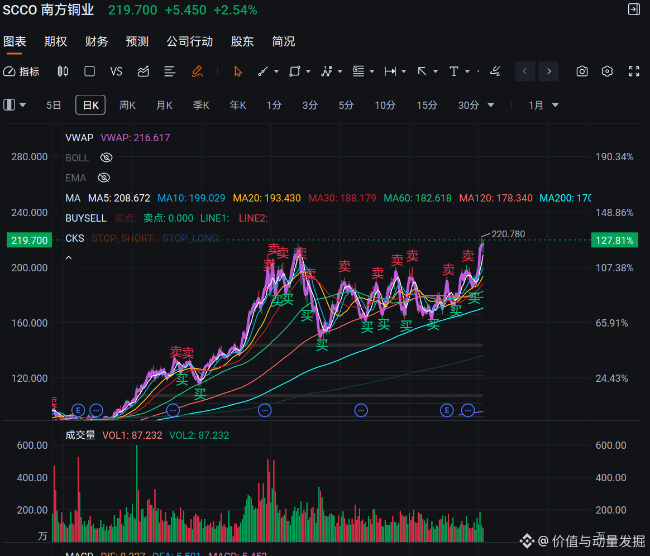
Task: Select the 10分 interval
Action: click(385, 106)
